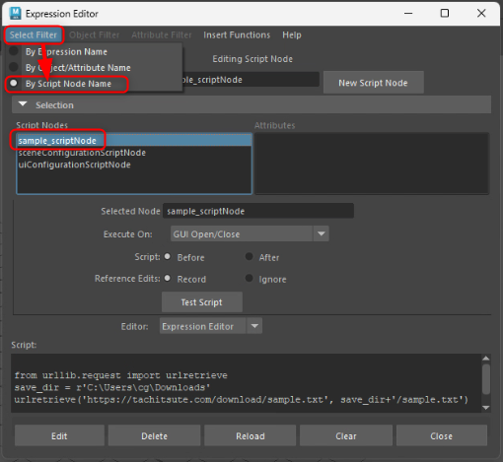Click the New Script Node button
This screenshot has height=462, width=503.
click(373, 83)
